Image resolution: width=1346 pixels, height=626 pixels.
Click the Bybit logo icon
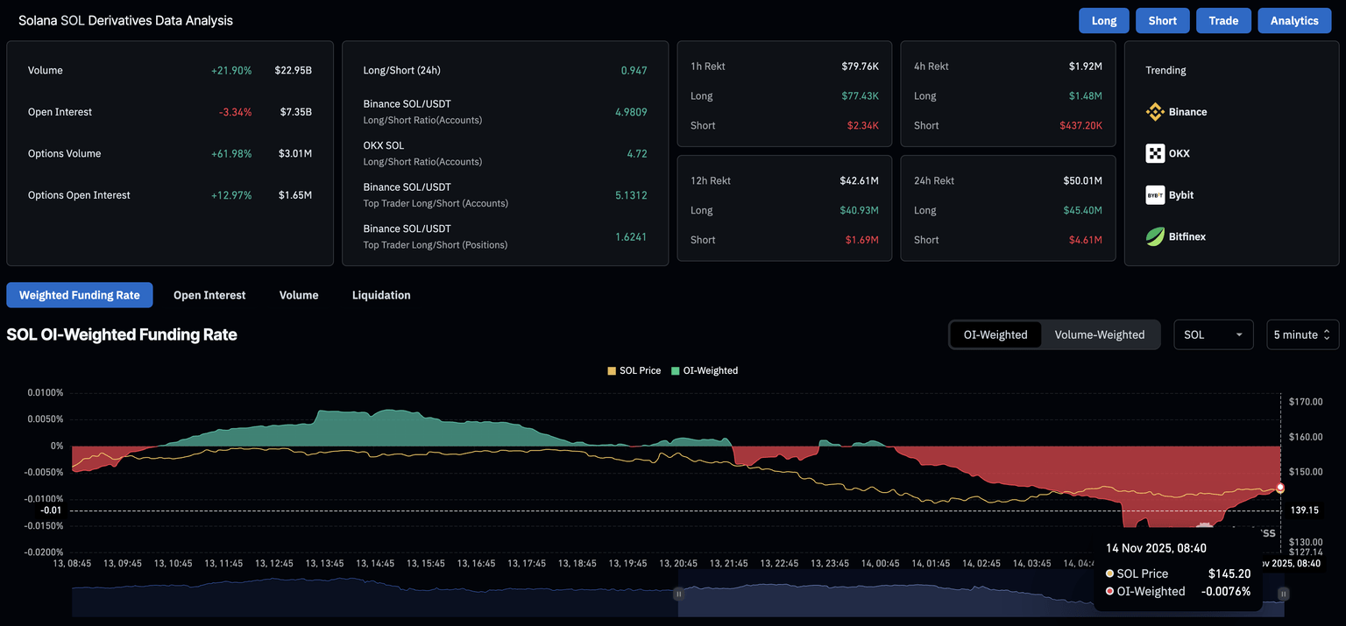point(1155,195)
